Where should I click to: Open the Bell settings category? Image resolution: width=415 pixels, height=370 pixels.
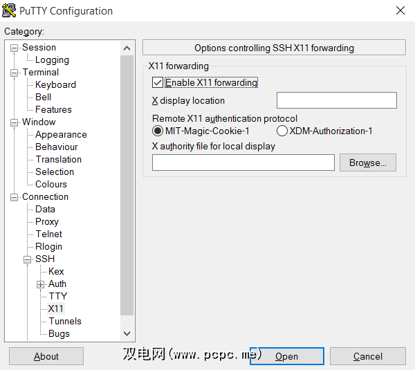43,97
